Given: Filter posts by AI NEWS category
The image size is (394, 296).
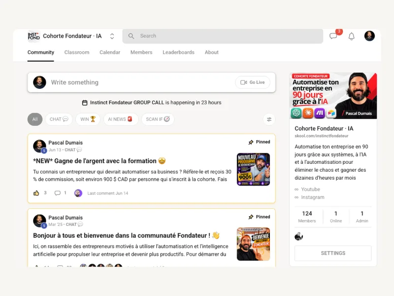Looking at the screenshot, I should click(x=120, y=119).
